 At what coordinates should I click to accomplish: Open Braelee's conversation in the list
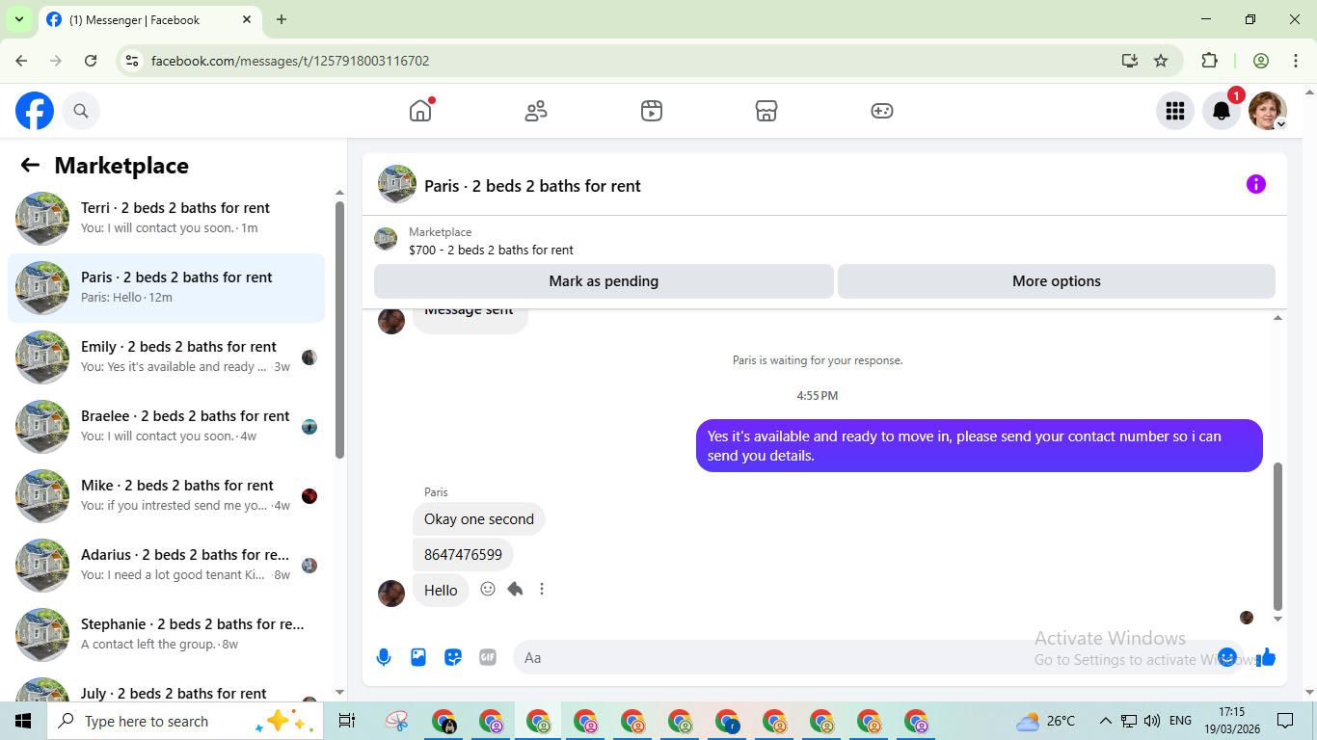166,427
